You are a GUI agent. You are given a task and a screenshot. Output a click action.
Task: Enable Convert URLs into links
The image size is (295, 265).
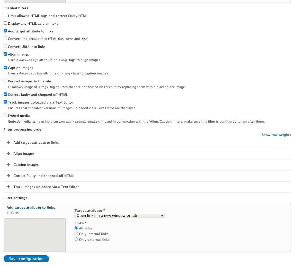pyautogui.click(x=5, y=46)
